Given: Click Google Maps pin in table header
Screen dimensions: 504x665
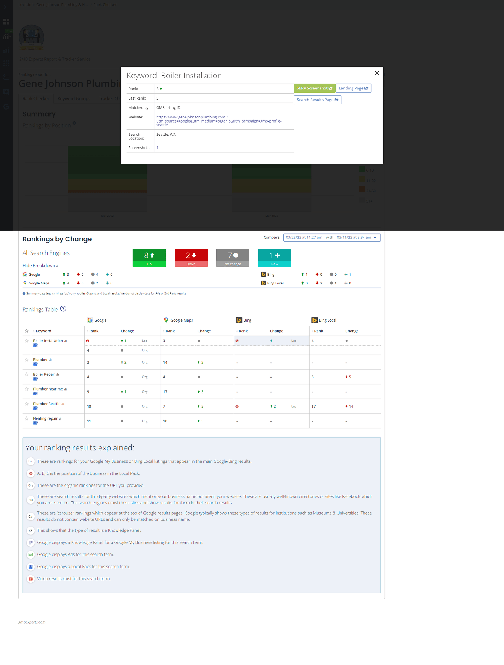Looking at the screenshot, I should tap(166, 320).
